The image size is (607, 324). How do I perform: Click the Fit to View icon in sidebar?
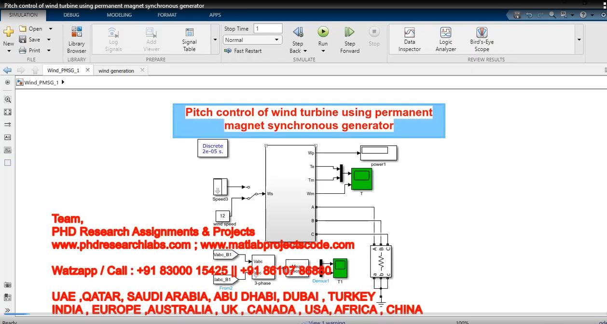(x=7, y=112)
